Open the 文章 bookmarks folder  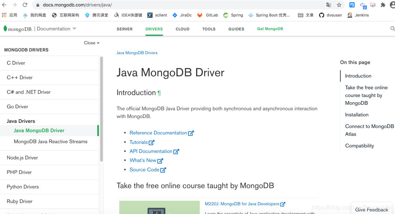click(x=306, y=15)
